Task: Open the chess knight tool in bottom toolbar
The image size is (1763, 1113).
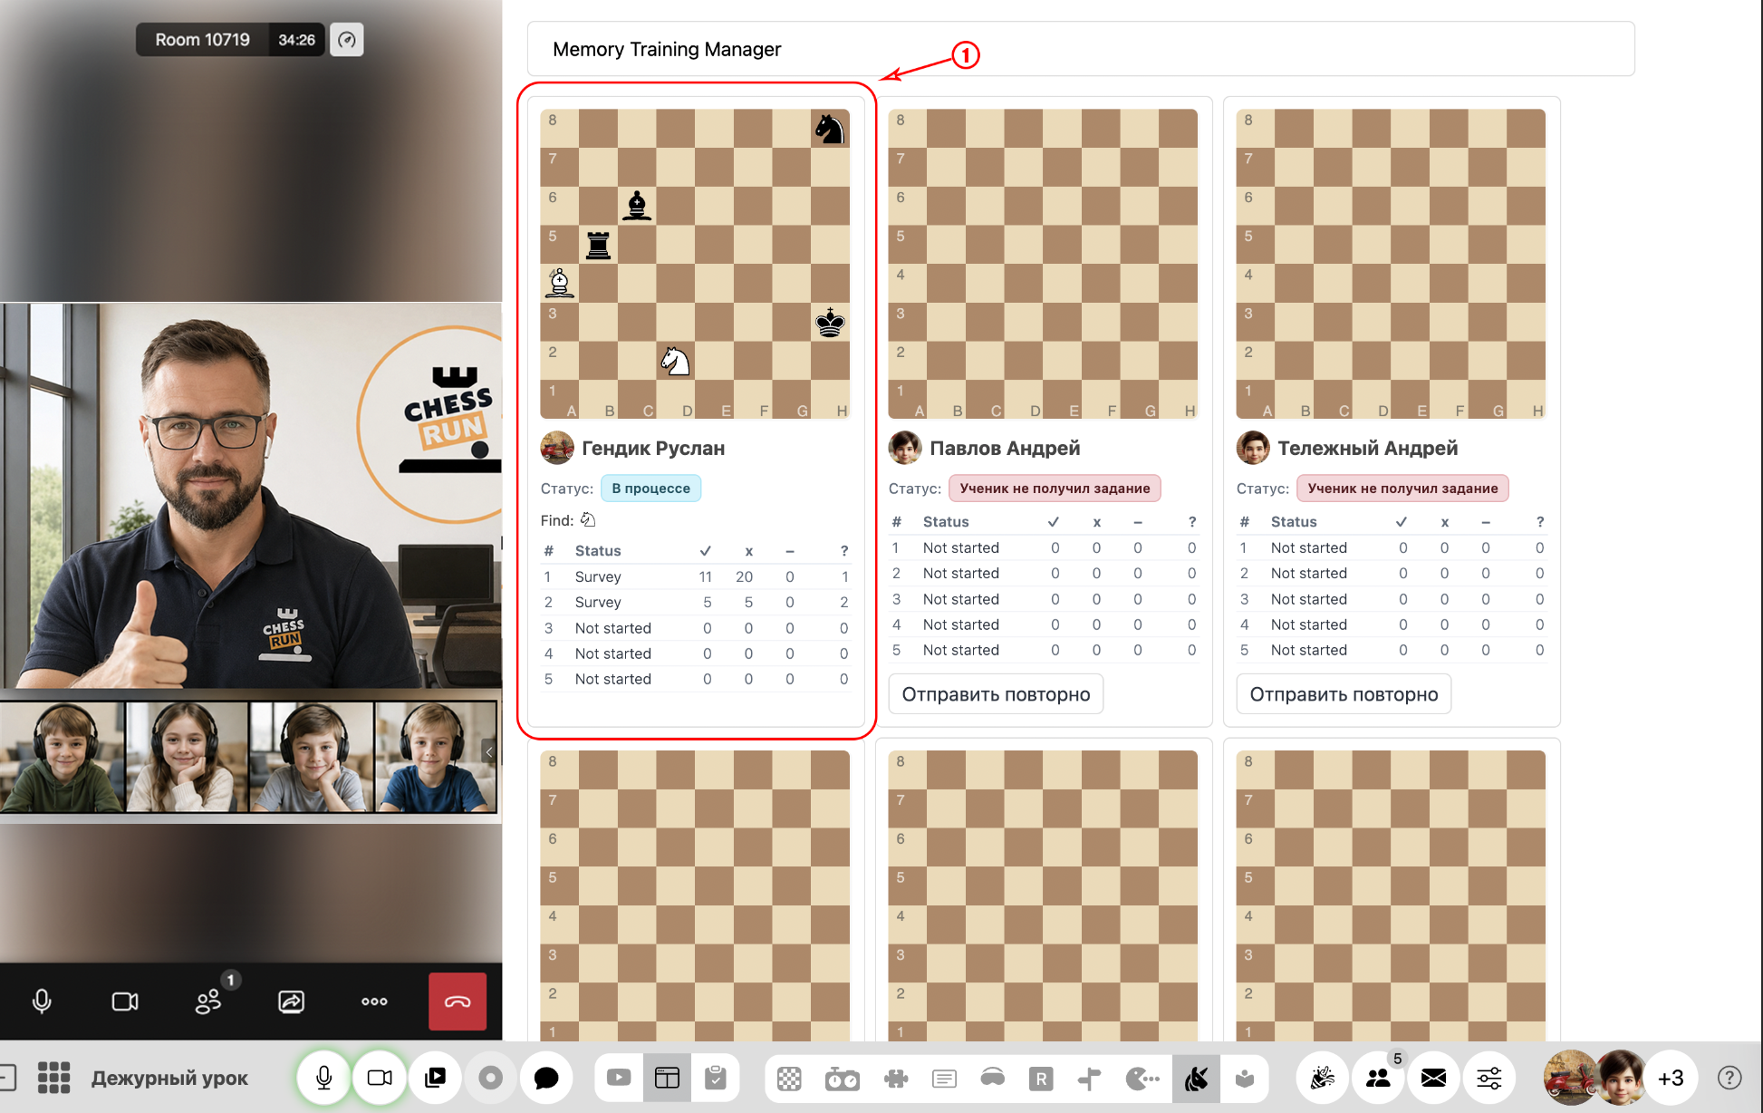Action: point(1196,1078)
